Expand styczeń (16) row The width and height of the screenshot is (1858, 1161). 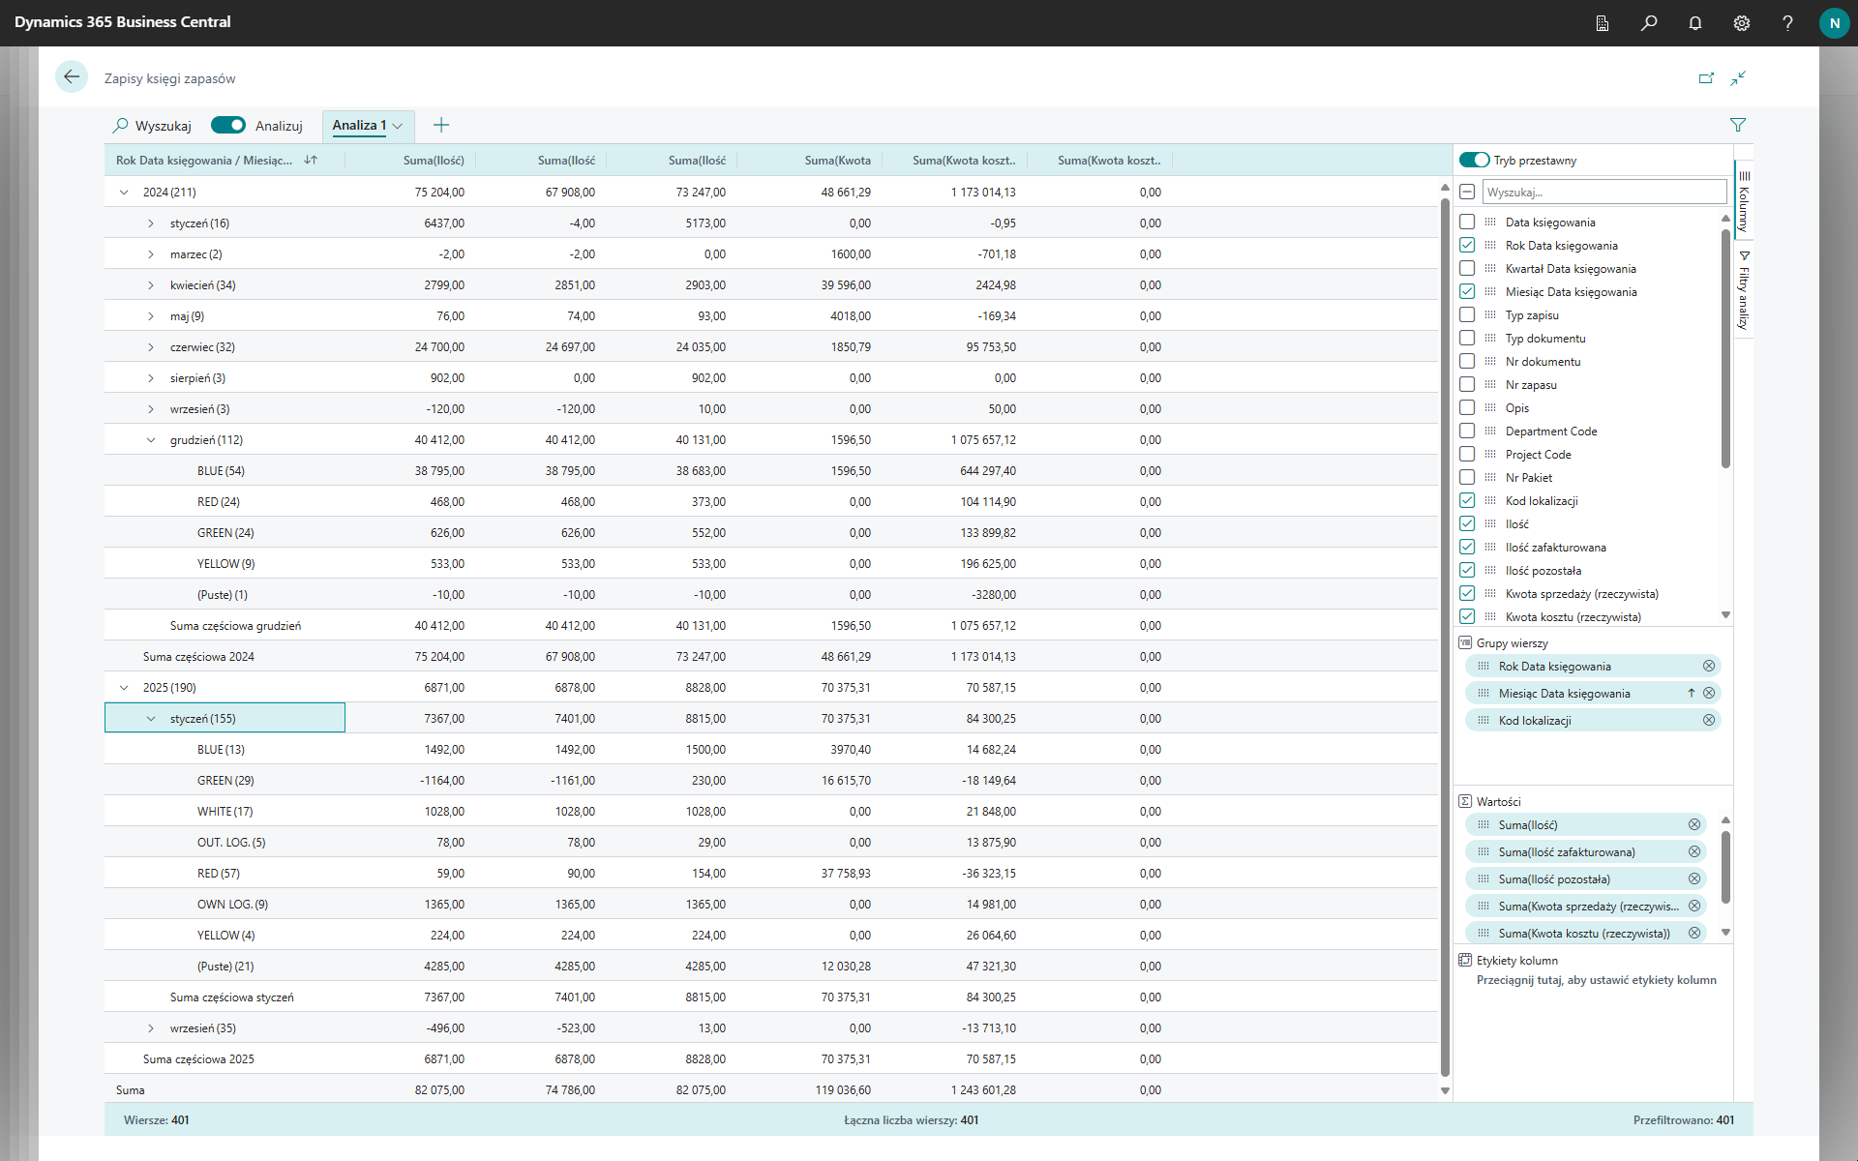pos(151,223)
